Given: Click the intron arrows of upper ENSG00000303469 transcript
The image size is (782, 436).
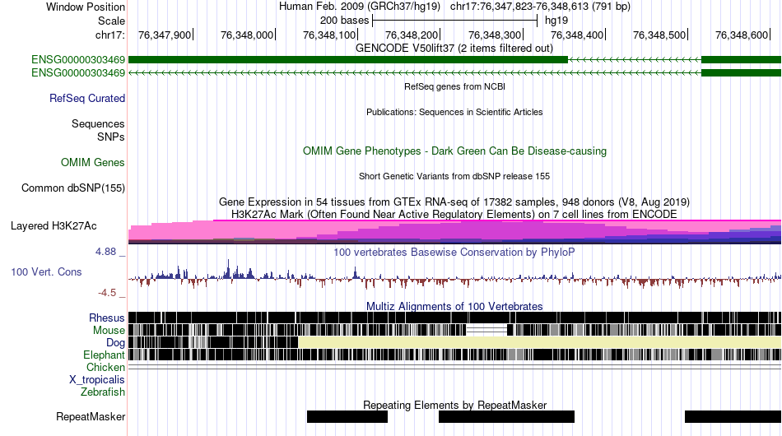Looking at the screenshot, I should click(635, 60).
